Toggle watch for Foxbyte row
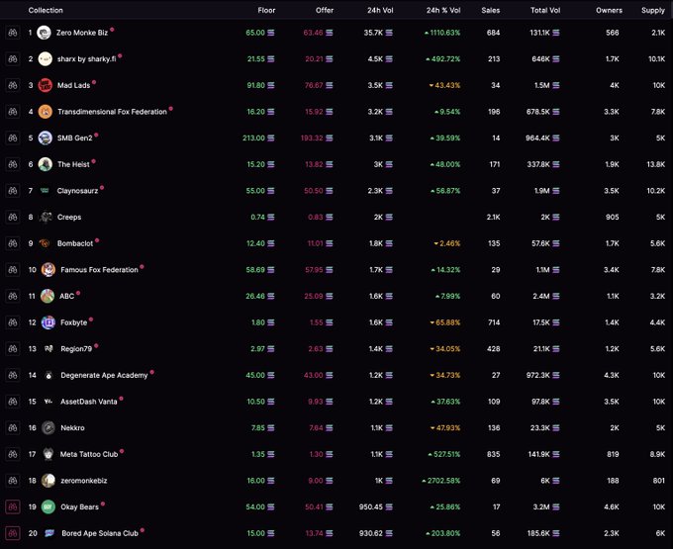The height and width of the screenshot is (549, 673). pos(13,322)
